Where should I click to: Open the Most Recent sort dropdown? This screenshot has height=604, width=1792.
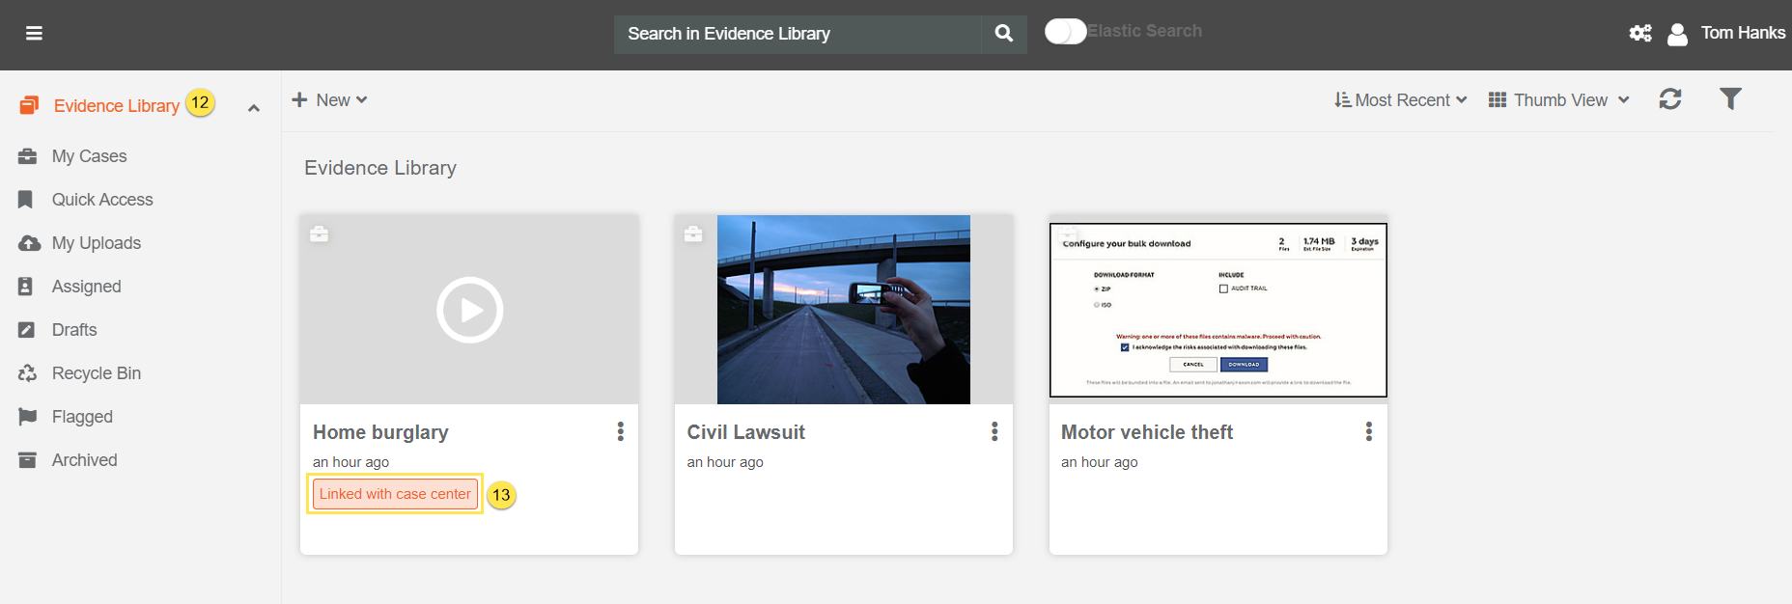1401,100
